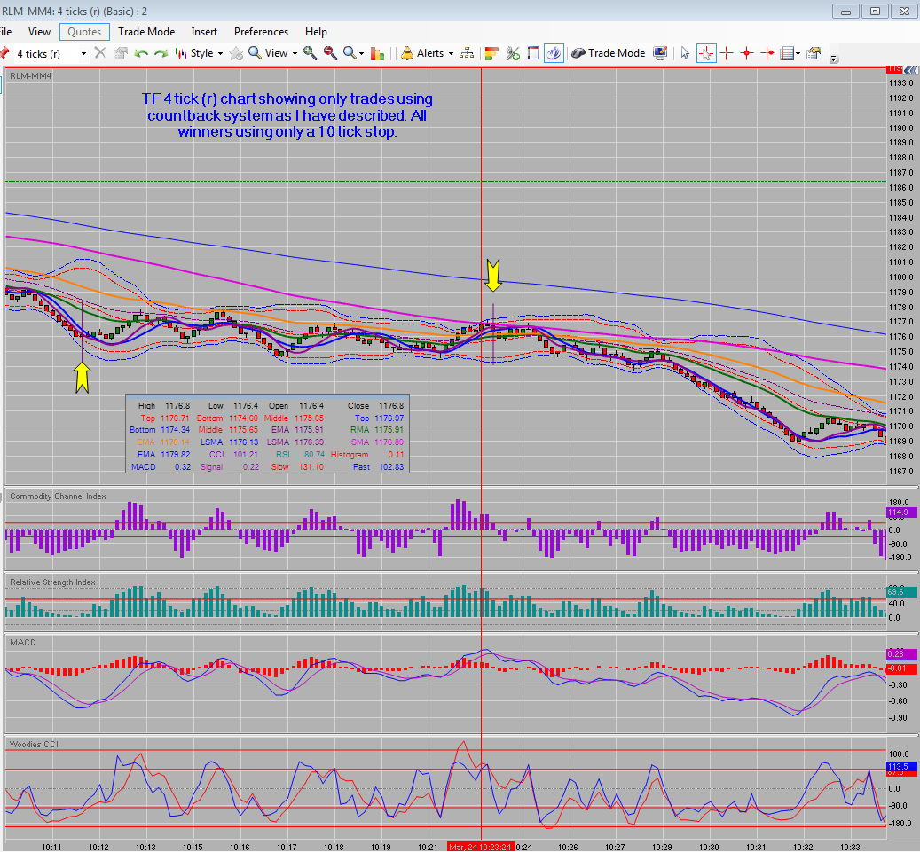This screenshot has height=852, width=920.
Task: Open the Quotes menu
Action: coord(84,32)
